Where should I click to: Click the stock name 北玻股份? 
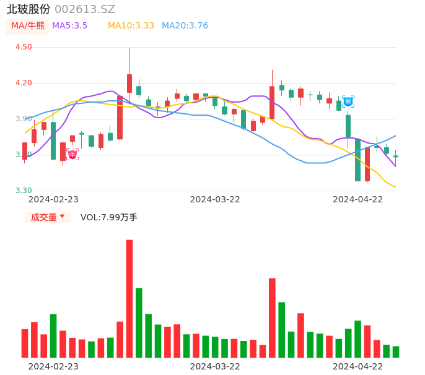[x=28, y=9]
